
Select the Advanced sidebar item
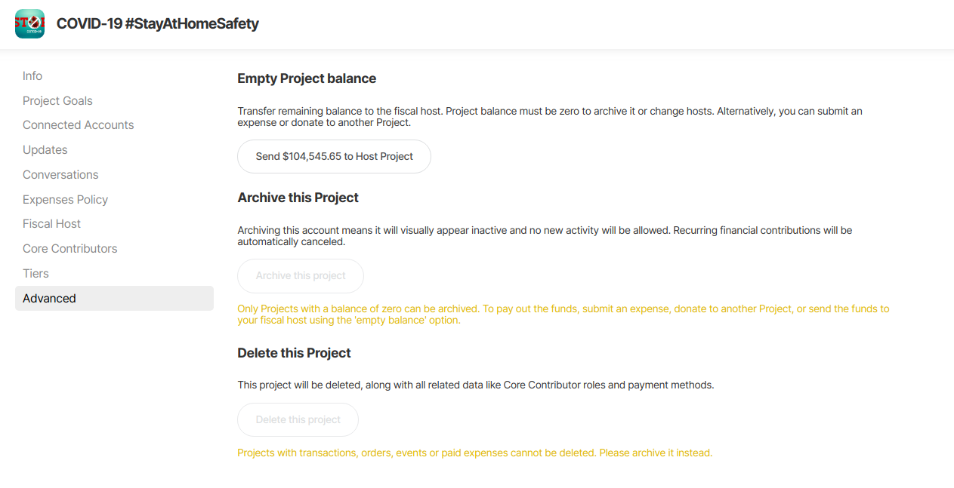49,299
